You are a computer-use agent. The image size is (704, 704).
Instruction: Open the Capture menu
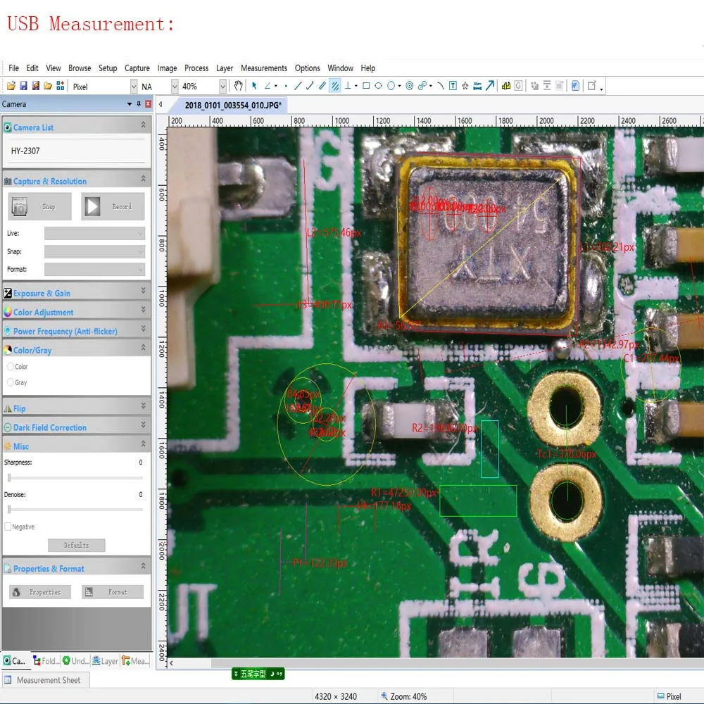[x=137, y=68]
